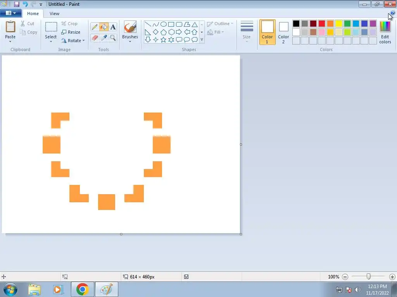Expand the Rotate dropdown
Image resolution: width=397 pixels, height=297 pixels.
click(83, 40)
